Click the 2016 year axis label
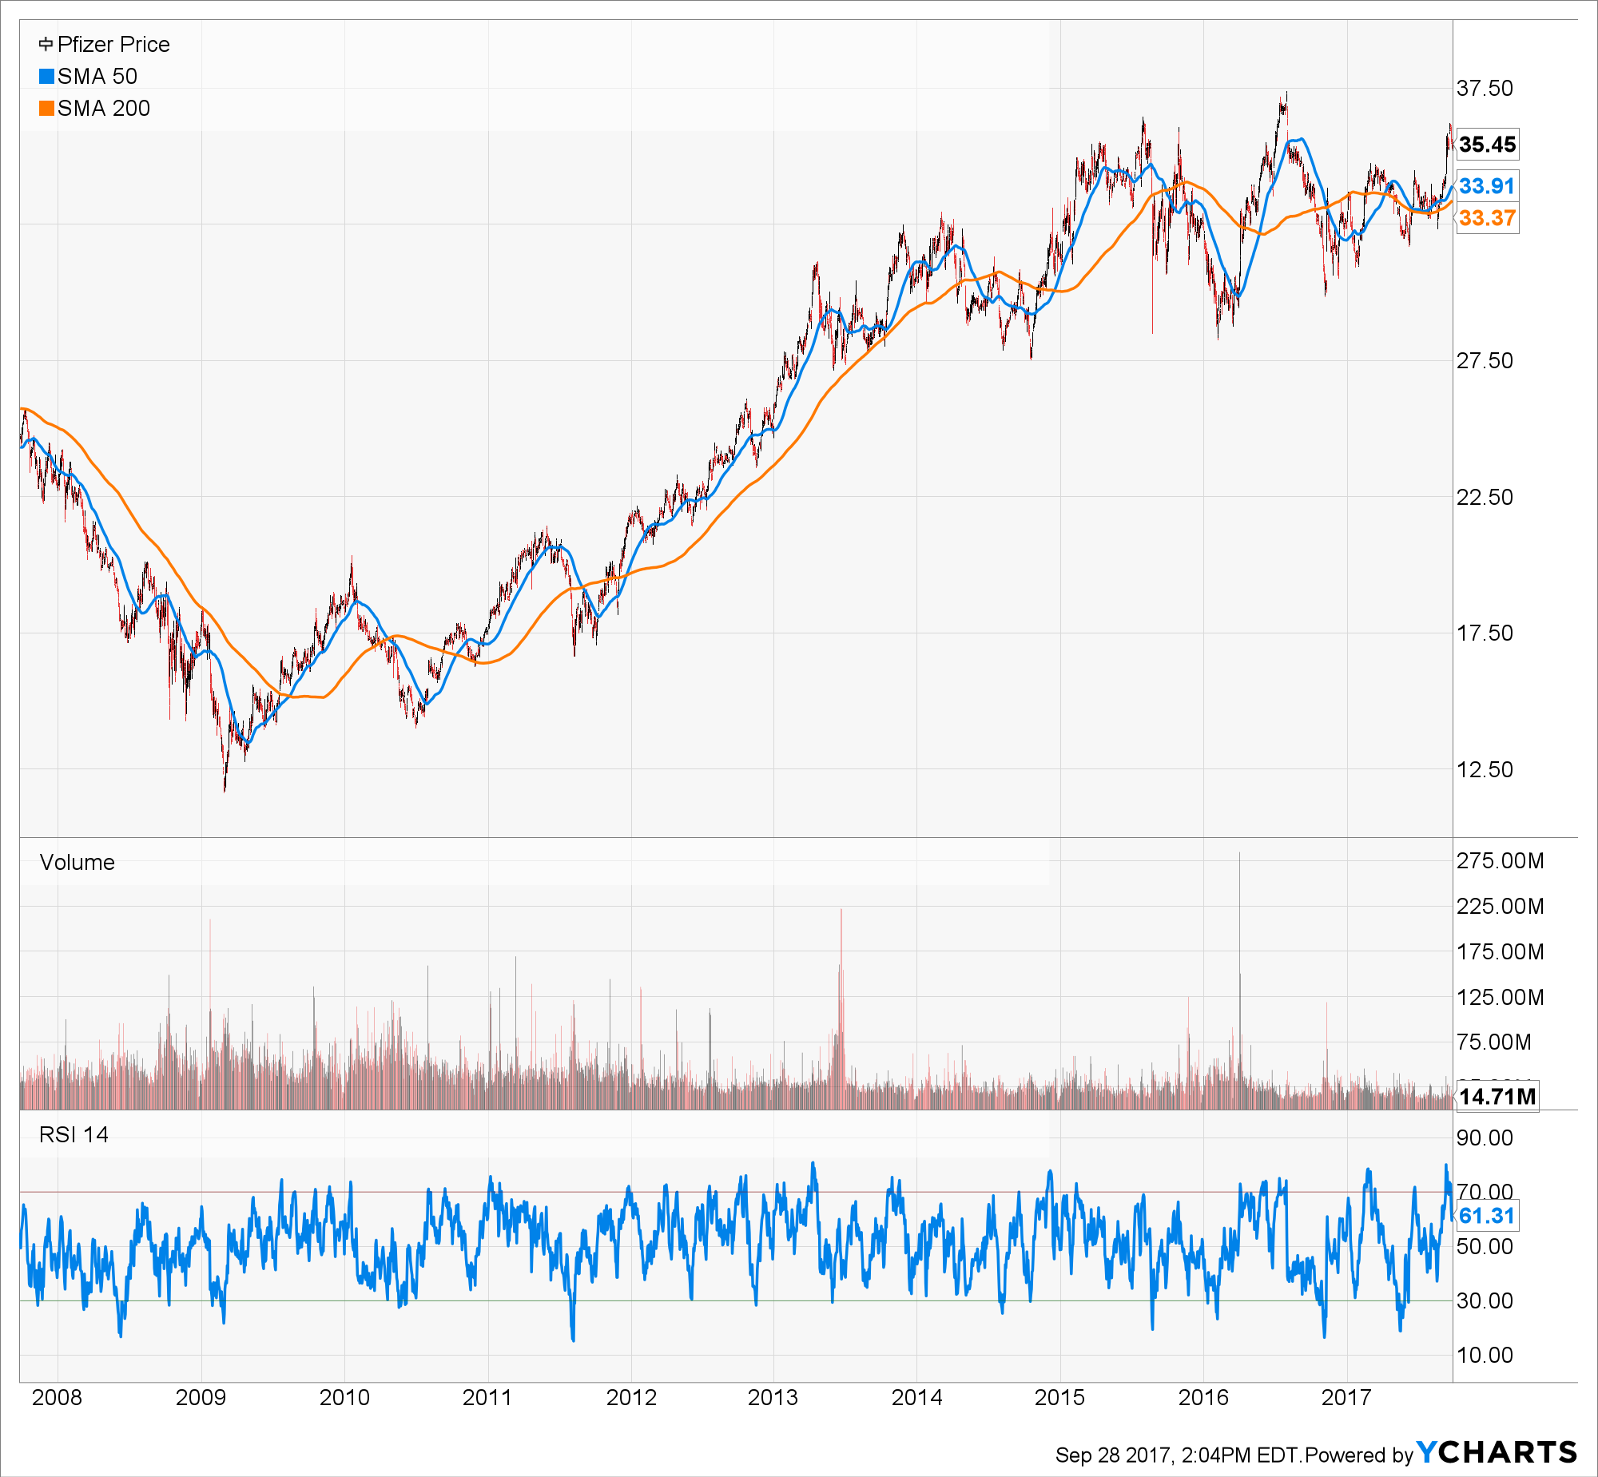The width and height of the screenshot is (1598, 1477). pyautogui.click(x=1203, y=1398)
